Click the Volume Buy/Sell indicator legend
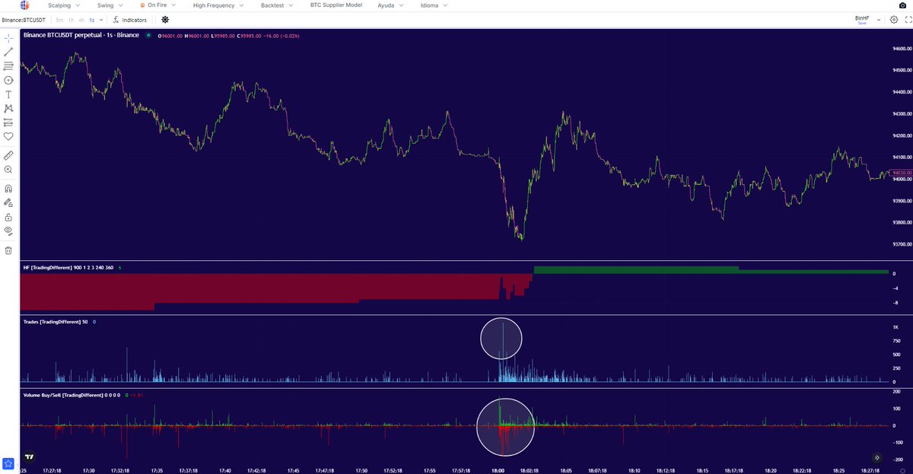This screenshot has height=474, width=913. coord(73,396)
